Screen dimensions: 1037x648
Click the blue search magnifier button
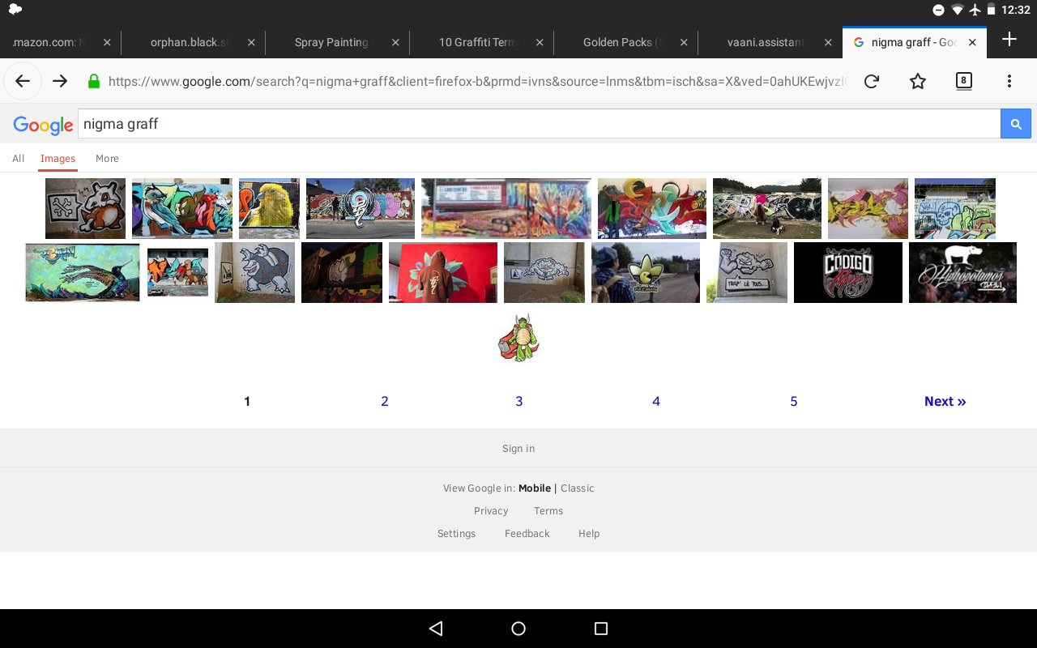click(x=1016, y=124)
